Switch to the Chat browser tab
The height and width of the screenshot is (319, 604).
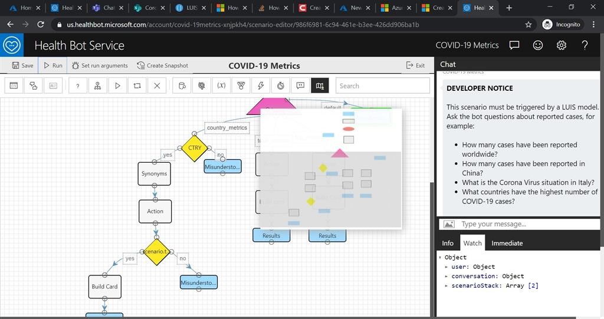click(x=109, y=8)
